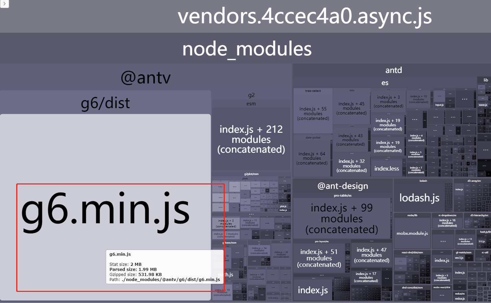
Task: Click the plot.js module in g2plot
Action: click(283, 206)
